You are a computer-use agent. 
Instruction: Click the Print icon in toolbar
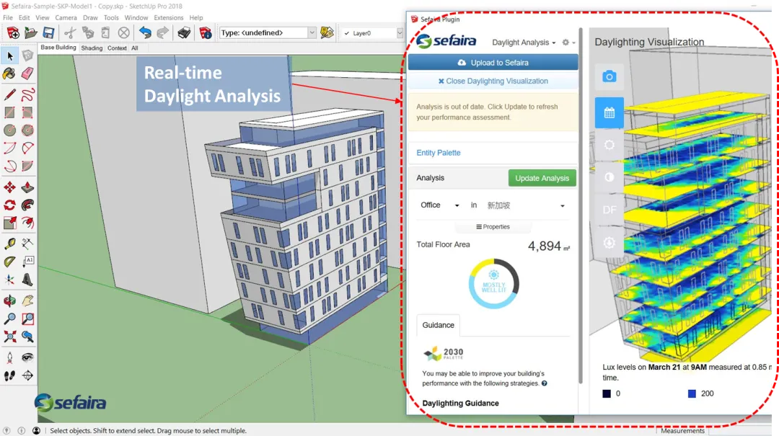pyautogui.click(x=184, y=32)
